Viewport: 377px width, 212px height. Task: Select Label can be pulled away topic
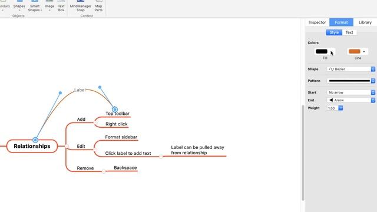point(198,150)
